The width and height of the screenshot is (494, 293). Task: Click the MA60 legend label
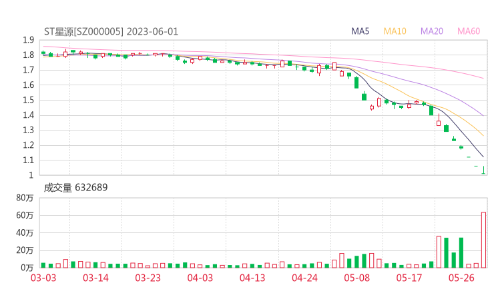469,31
